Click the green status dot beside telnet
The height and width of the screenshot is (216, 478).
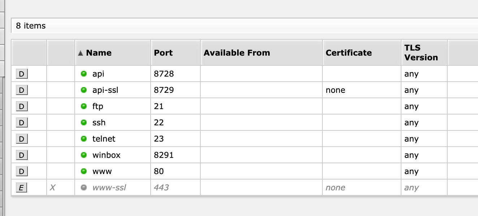(84, 139)
